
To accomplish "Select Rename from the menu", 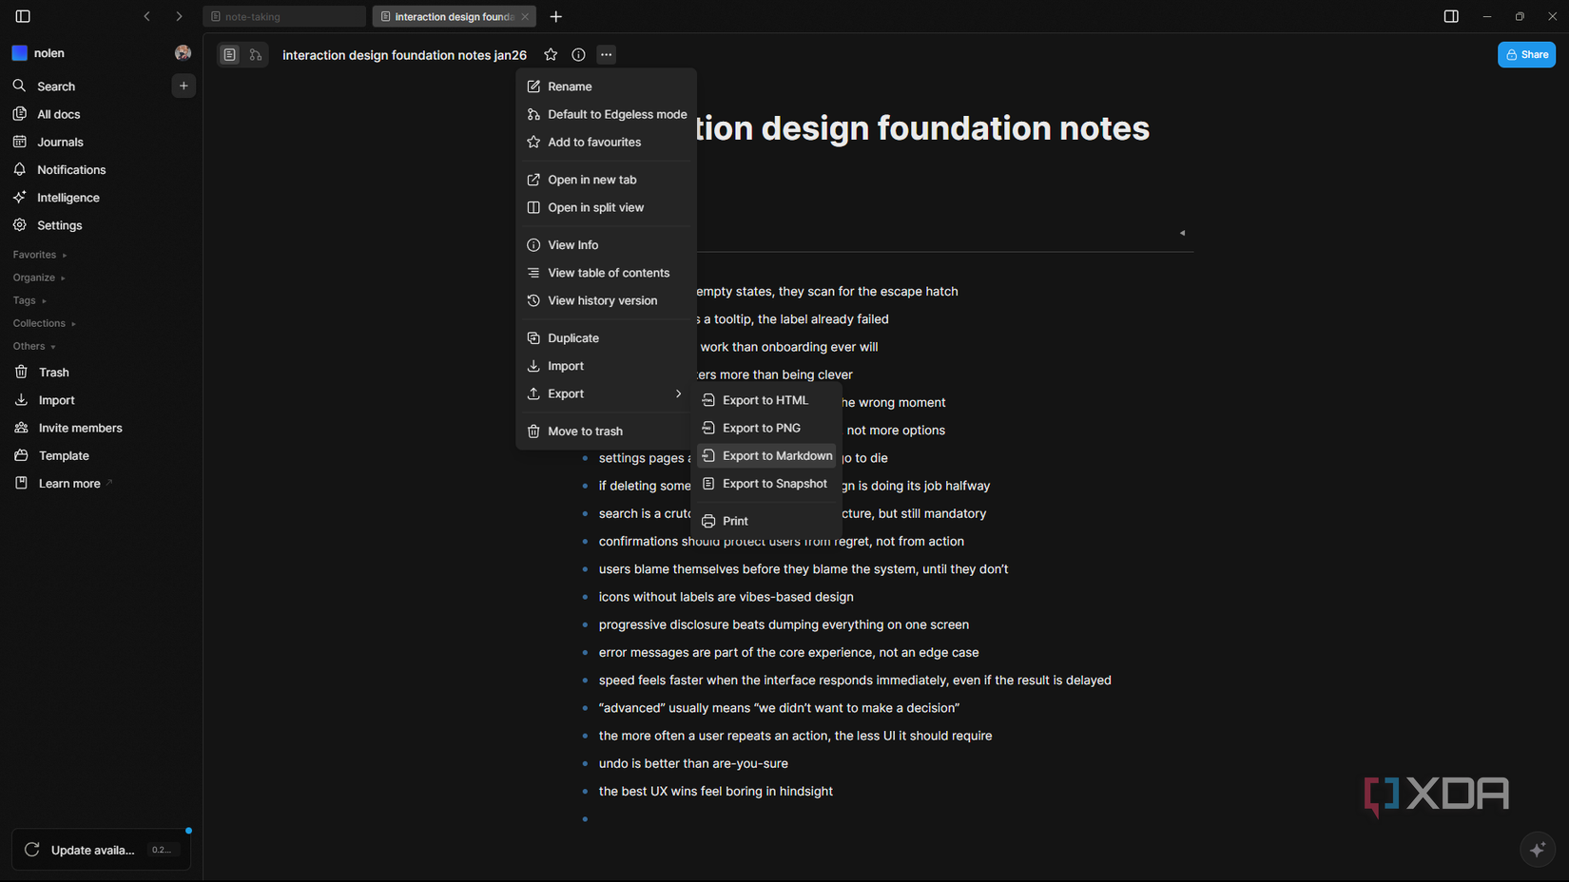I will [606, 86].
